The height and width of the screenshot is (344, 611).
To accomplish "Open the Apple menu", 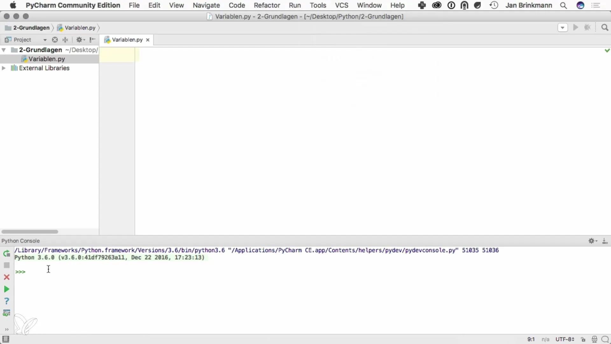I will pyautogui.click(x=13, y=5).
